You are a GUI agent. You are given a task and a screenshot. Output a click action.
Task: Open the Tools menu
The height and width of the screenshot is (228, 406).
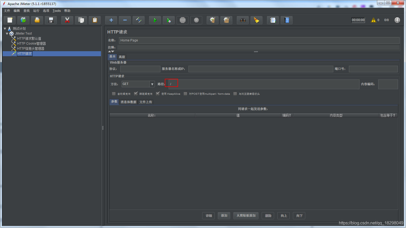tap(57, 11)
